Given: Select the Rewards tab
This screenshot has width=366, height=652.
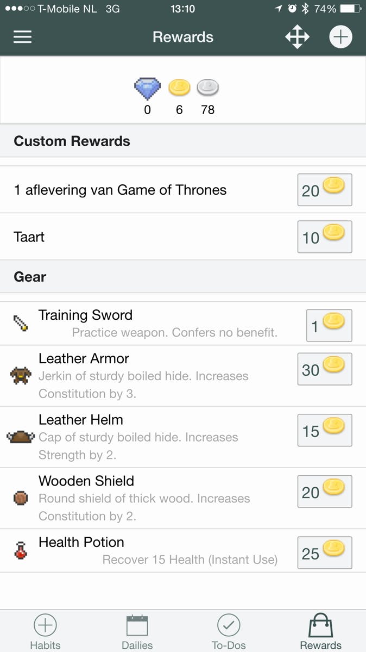Looking at the screenshot, I should click(x=320, y=632).
